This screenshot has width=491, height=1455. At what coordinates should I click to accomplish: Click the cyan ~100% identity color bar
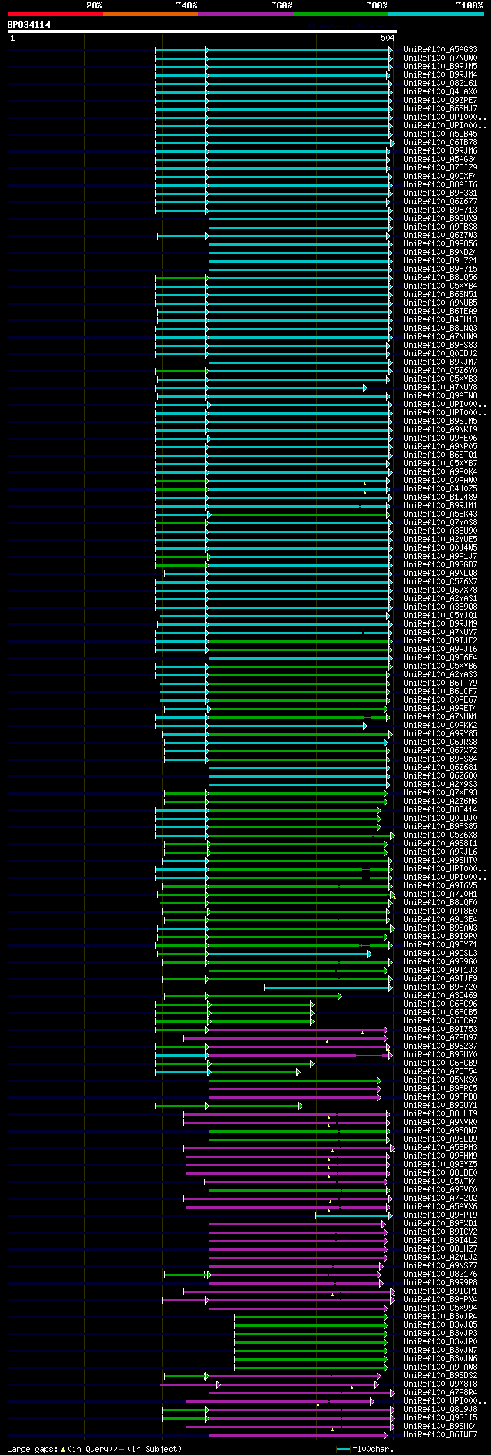436,14
